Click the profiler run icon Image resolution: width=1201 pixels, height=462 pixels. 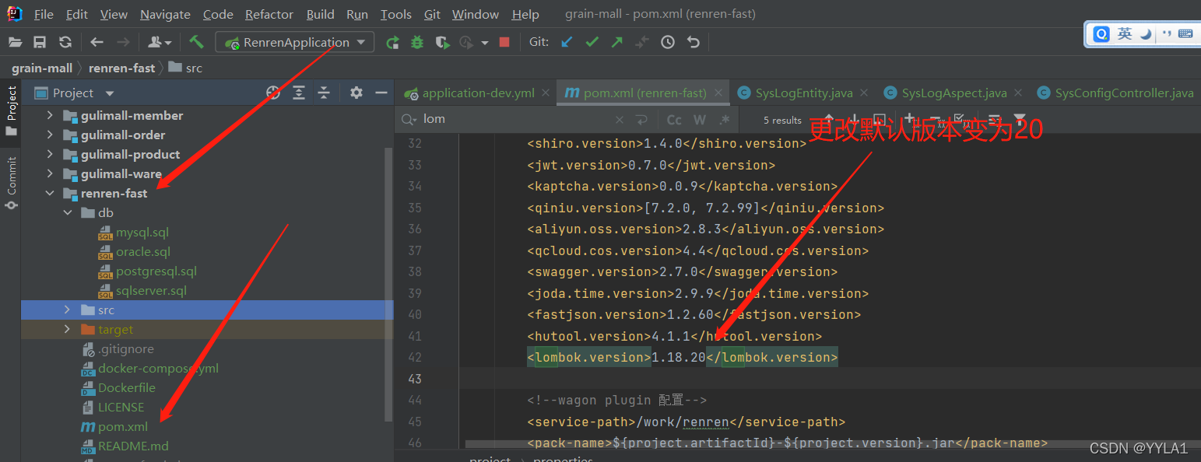pyautogui.click(x=466, y=42)
